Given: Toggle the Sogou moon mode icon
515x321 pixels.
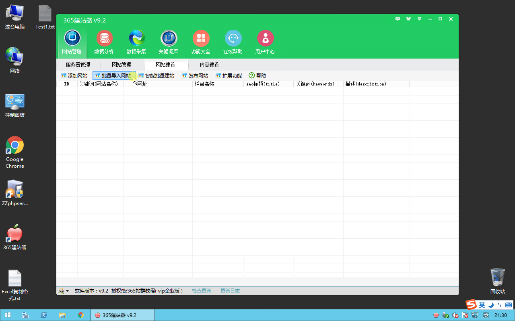Looking at the screenshot, I should coord(491,305).
